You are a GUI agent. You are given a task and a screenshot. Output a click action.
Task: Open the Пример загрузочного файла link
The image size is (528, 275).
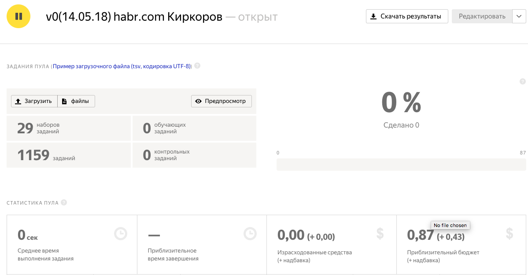(122, 66)
